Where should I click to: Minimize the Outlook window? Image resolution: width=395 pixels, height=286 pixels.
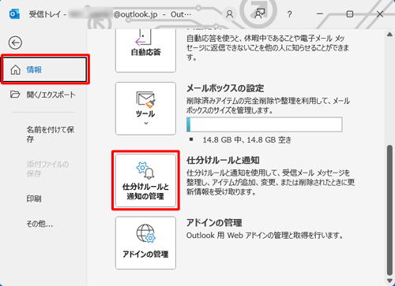click(320, 14)
